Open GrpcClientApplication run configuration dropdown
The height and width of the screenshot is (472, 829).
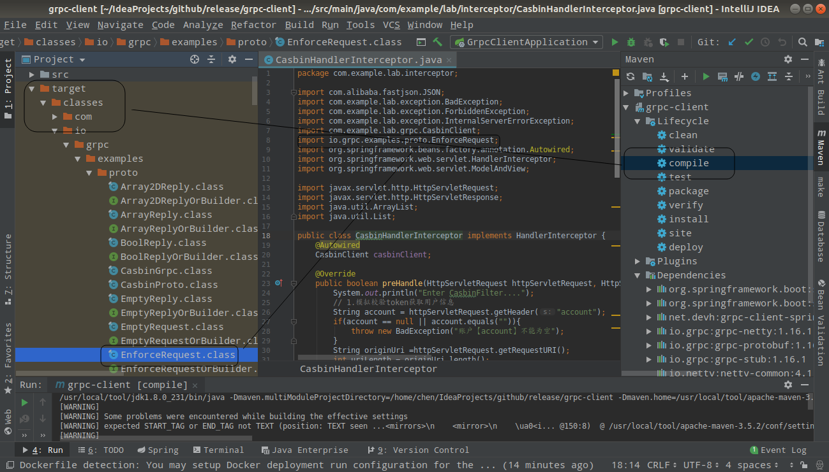[527, 42]
